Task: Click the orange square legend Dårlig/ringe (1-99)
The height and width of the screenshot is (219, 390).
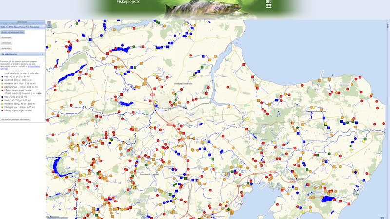Action: pos(2,107)
